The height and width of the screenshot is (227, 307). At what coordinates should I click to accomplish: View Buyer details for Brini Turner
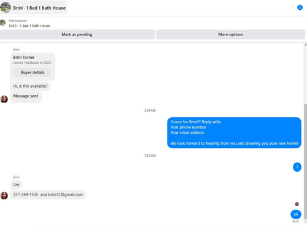(33, 72)
